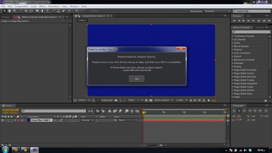Open the File menu
The image size is (272, 153).
3,6
